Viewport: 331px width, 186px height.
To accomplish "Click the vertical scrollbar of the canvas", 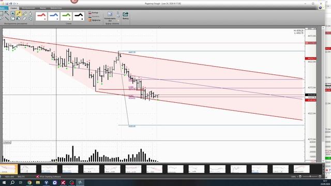I will coord(323,95).
